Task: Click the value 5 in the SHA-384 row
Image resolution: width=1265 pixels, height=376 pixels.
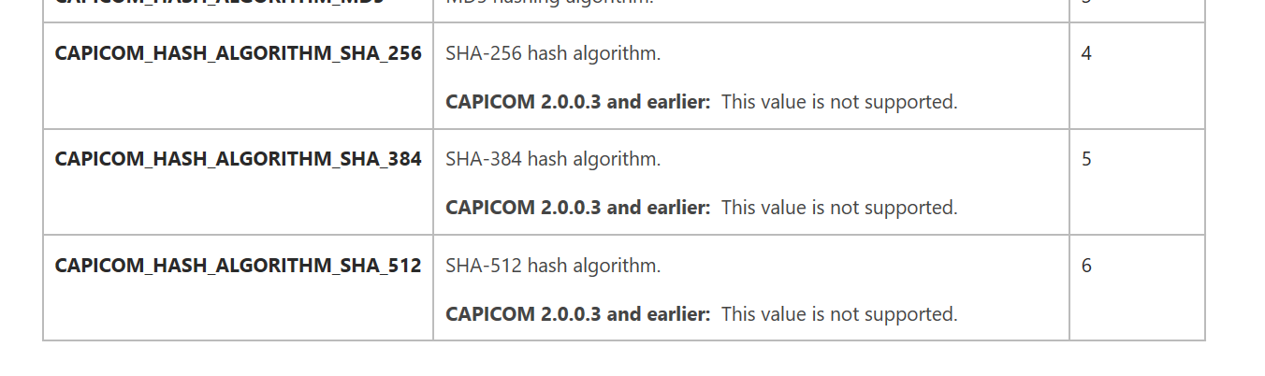Action: pos(1086,159)
